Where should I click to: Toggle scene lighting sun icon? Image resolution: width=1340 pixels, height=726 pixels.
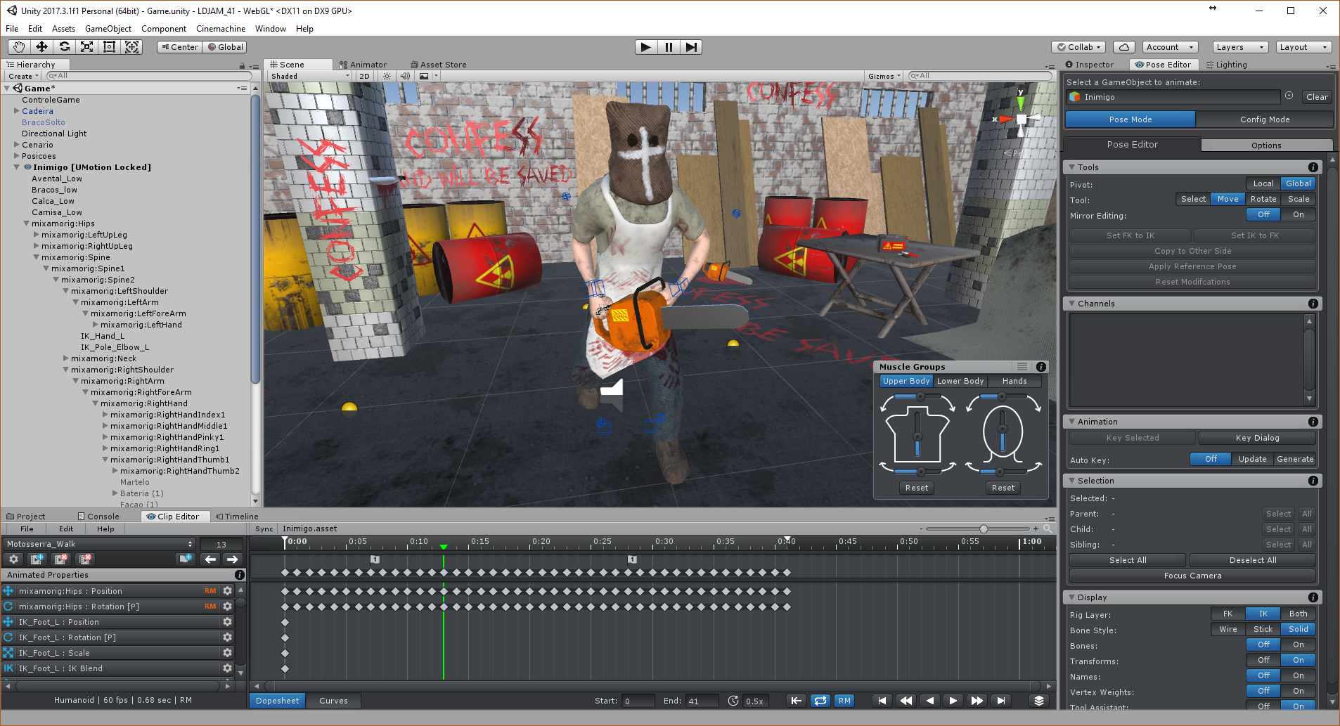387,76
